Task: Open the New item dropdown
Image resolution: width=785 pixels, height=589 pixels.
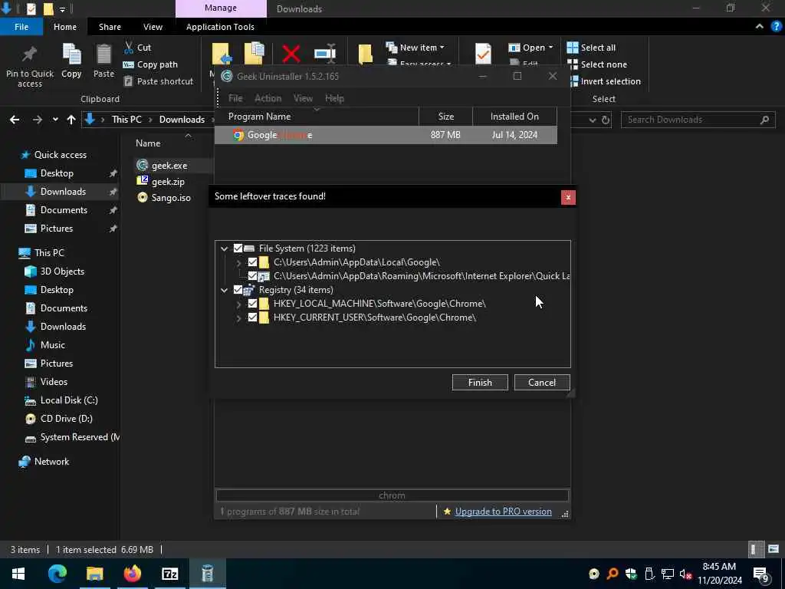Action: (415, 48)
